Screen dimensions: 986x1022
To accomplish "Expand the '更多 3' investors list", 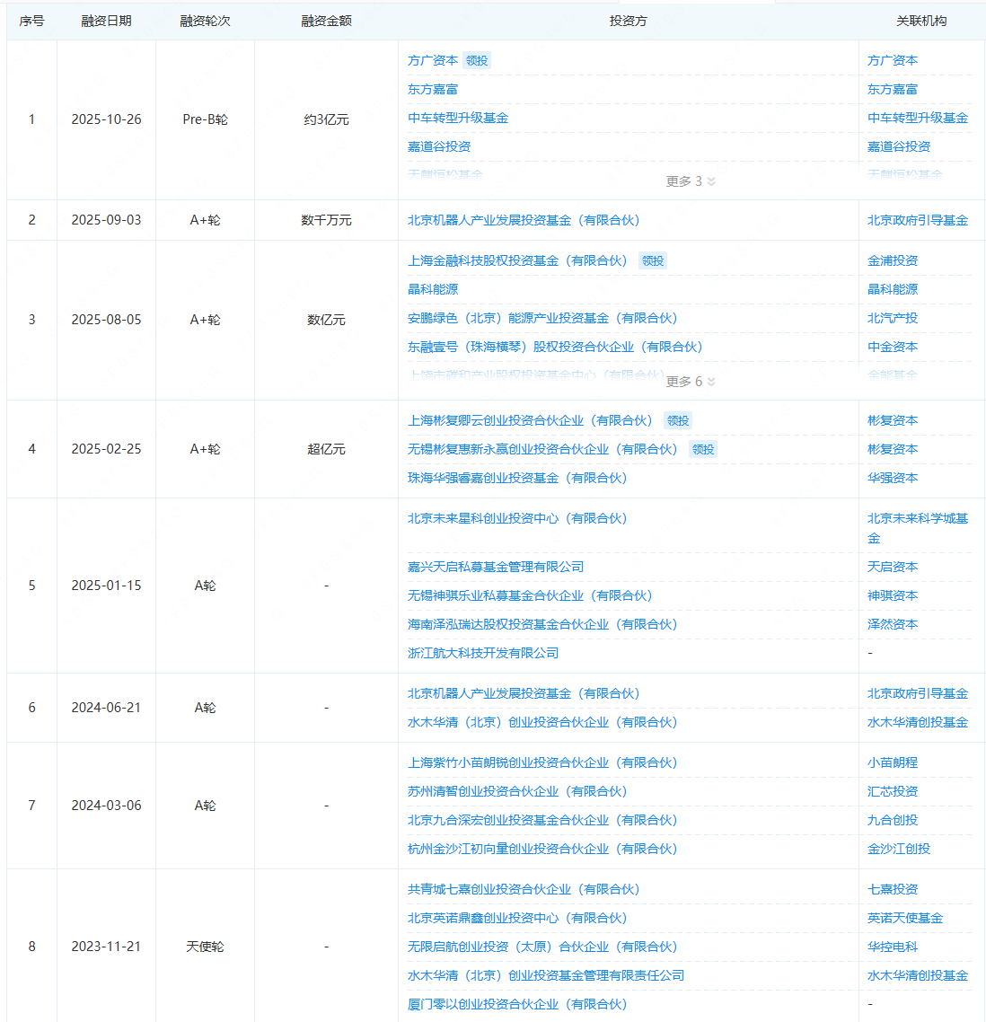I will (x=690, y=181).
